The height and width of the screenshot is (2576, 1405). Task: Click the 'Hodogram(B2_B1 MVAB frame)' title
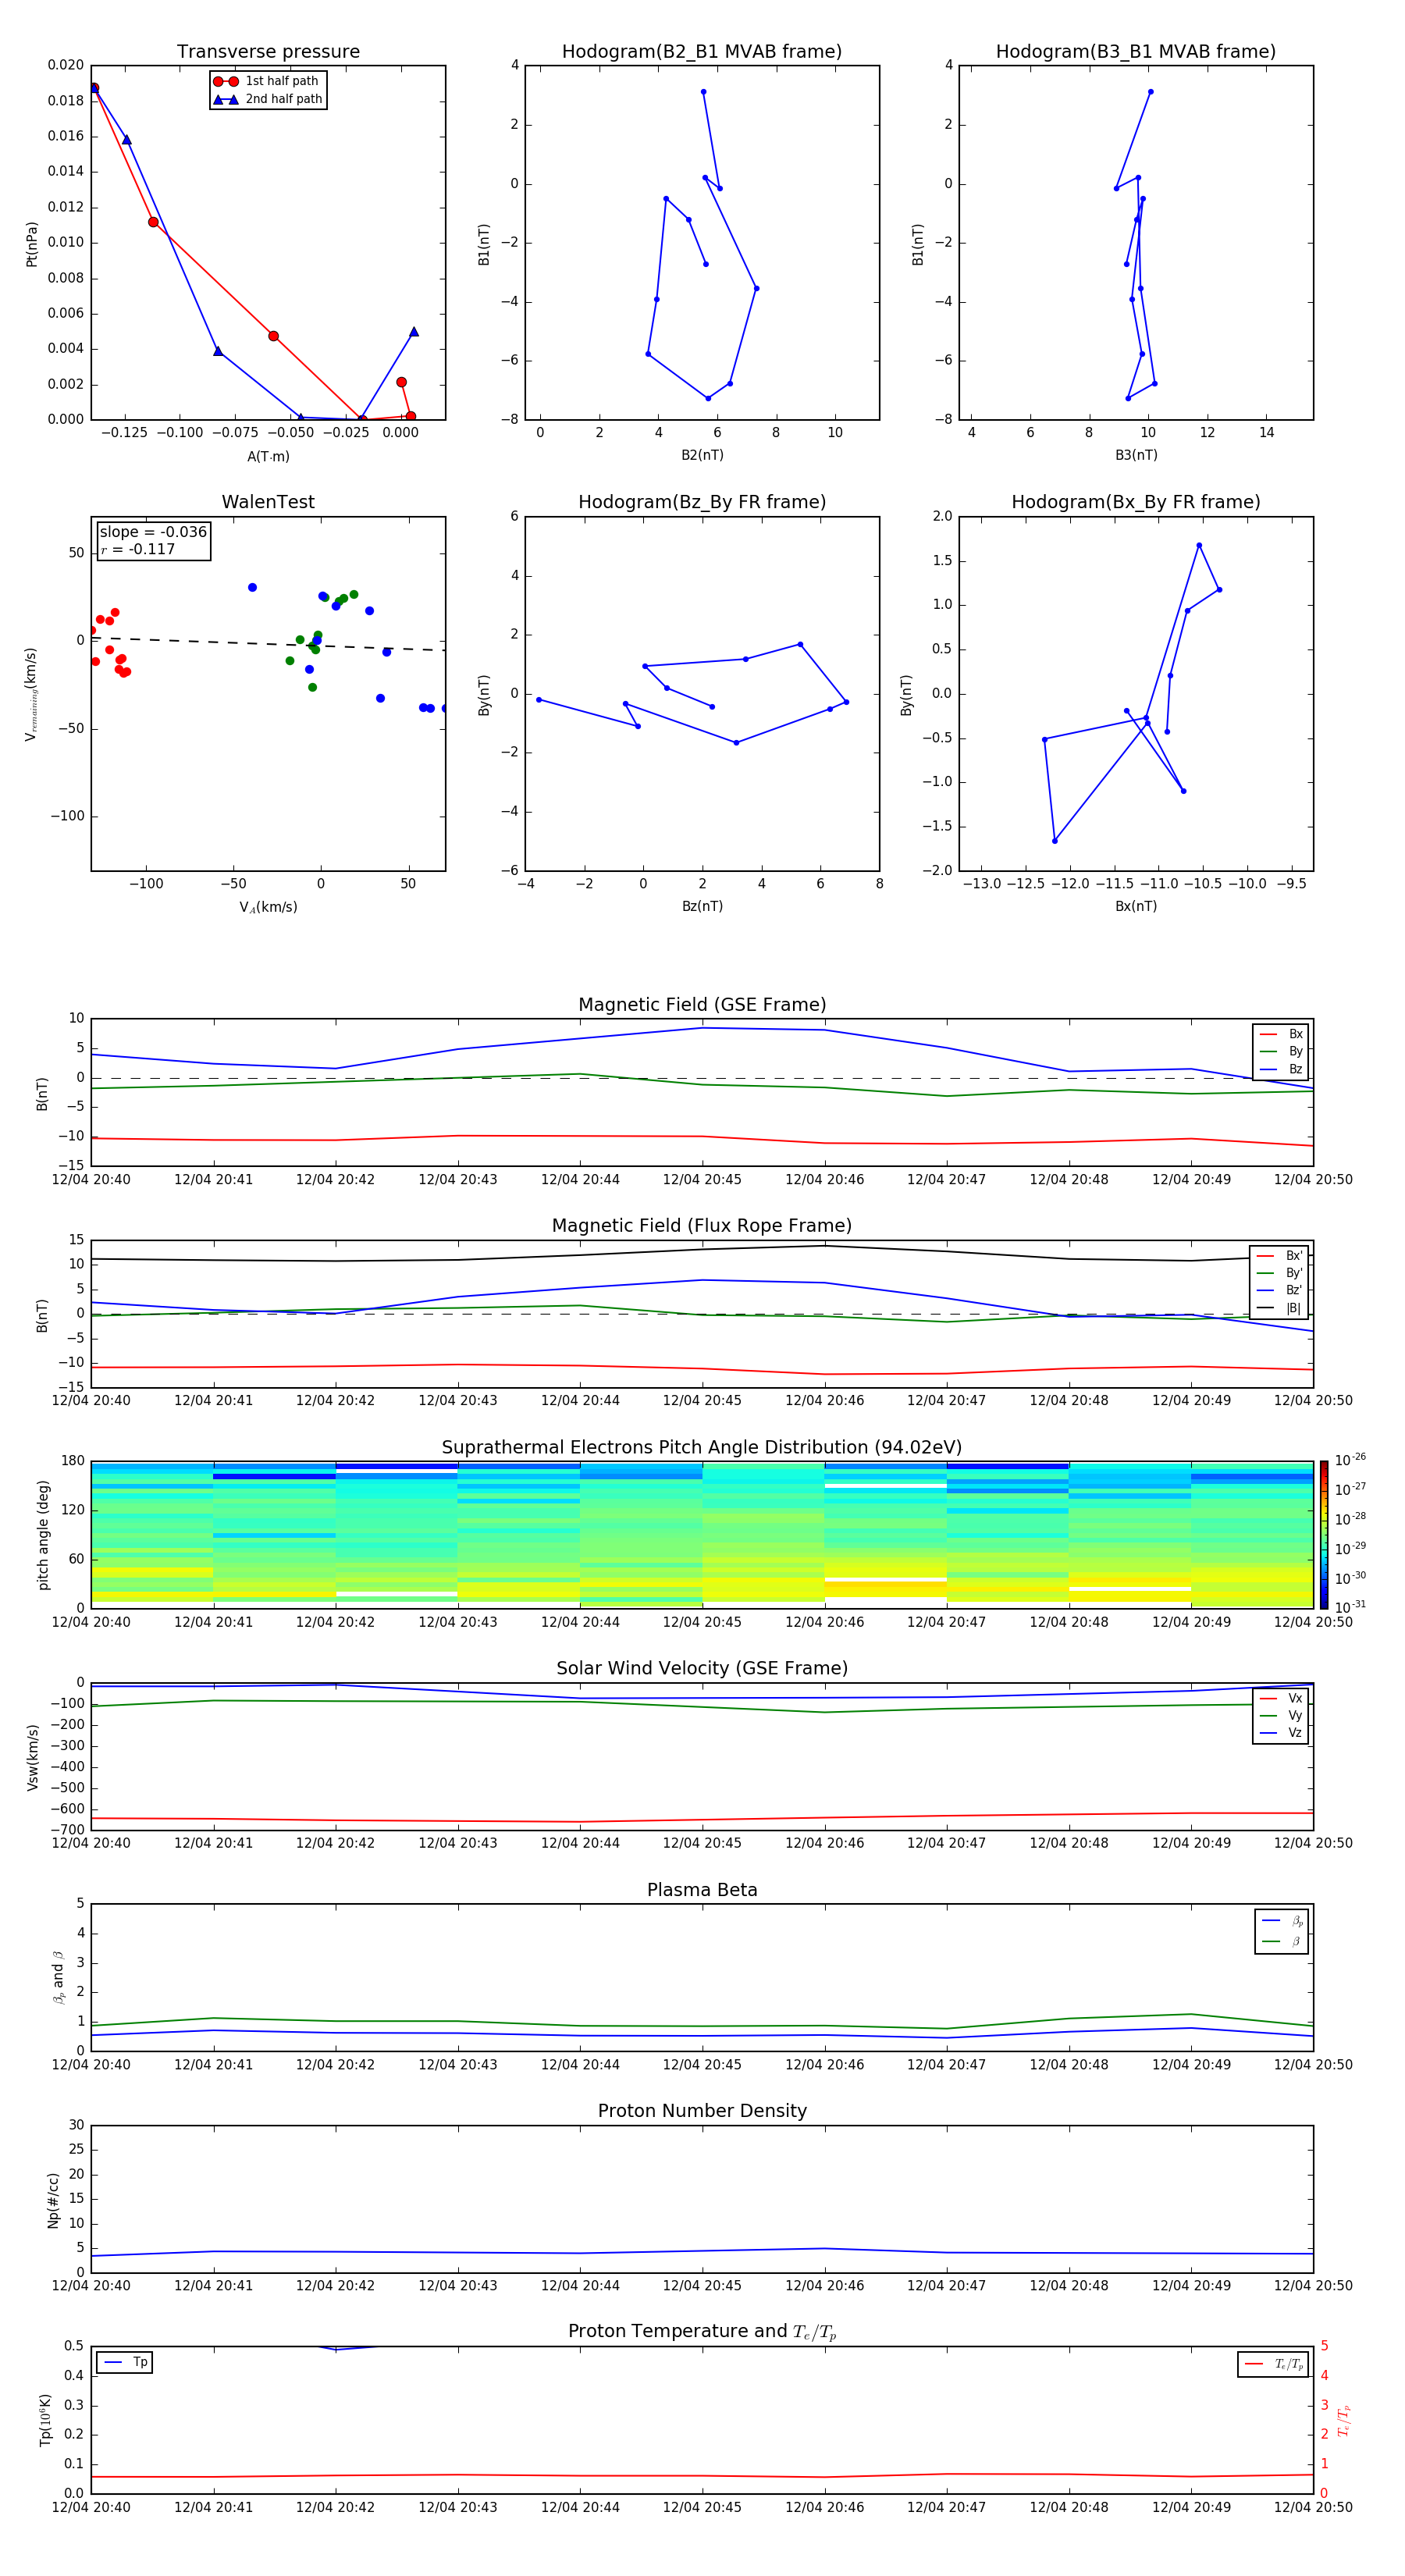tap(702, 51)
